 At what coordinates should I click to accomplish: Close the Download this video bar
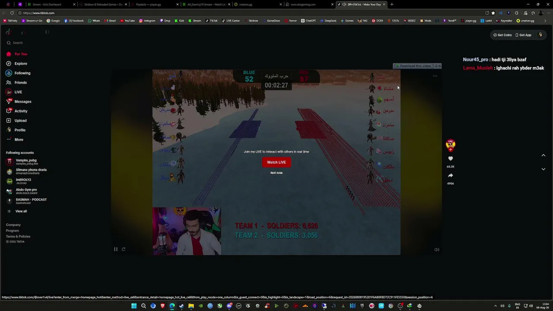coord(439,66)
